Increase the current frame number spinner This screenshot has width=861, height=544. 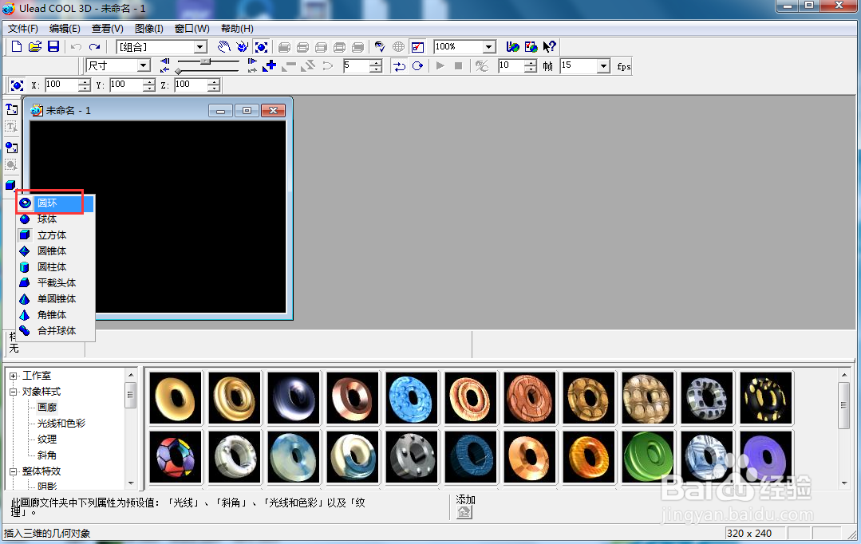click(376, 63)
